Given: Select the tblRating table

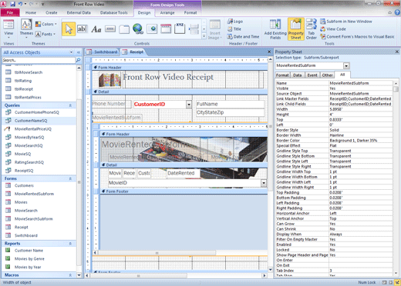Looking at the screenshot, I should point(39,81).
